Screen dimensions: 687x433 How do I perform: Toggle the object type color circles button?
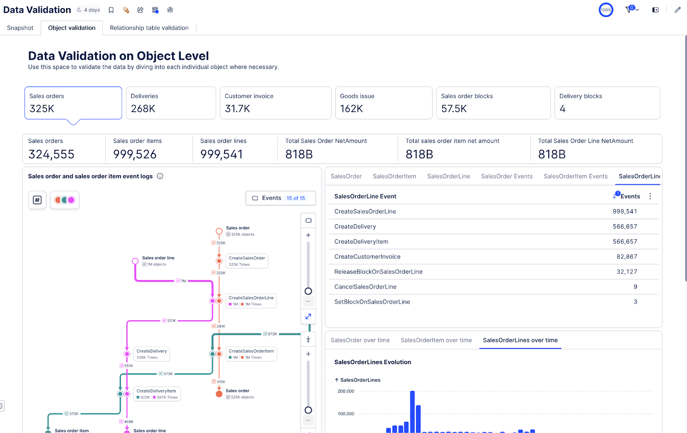(65, 200)
